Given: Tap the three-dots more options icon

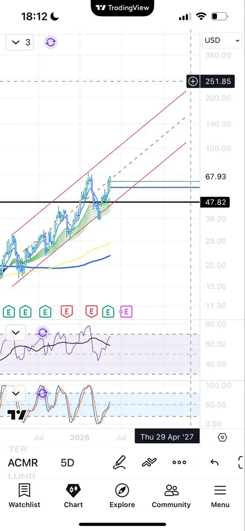Looking at the screenshot, I should coord(179,463).
